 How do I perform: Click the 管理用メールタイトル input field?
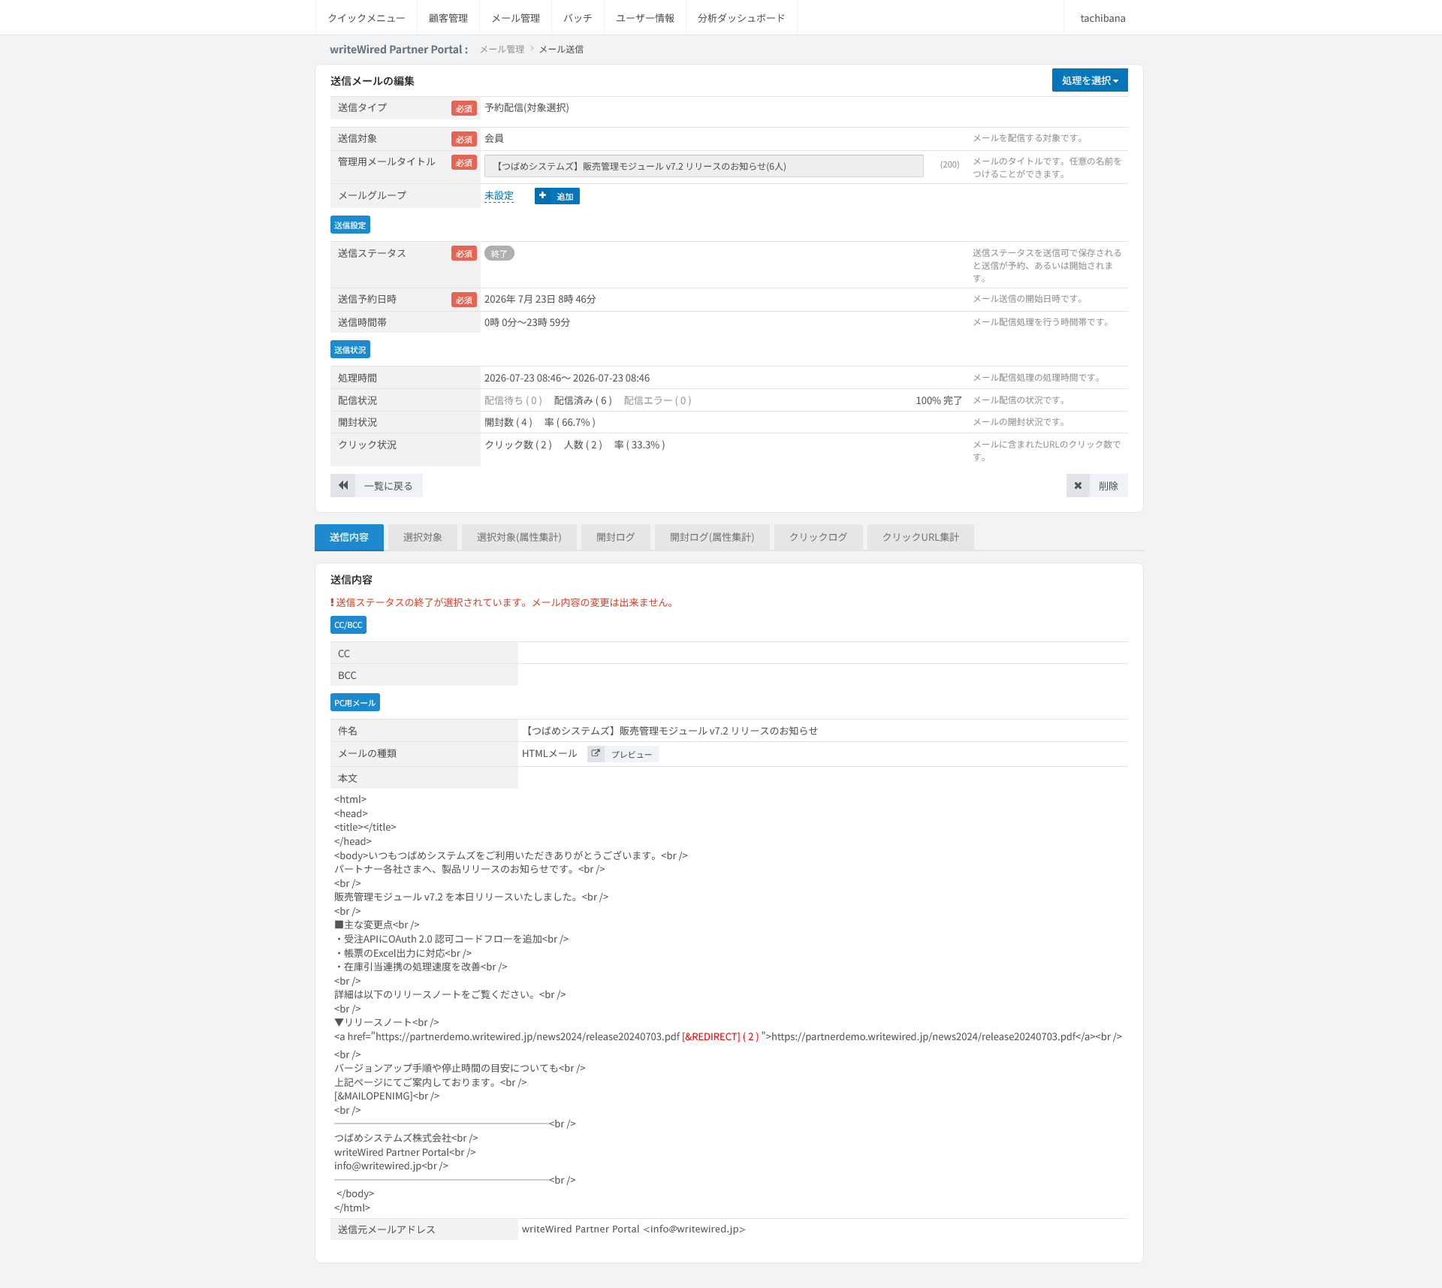(704, 166)
